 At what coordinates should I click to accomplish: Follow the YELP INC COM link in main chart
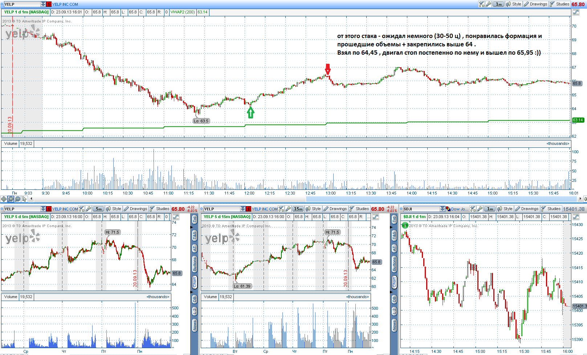coord(65,4)
